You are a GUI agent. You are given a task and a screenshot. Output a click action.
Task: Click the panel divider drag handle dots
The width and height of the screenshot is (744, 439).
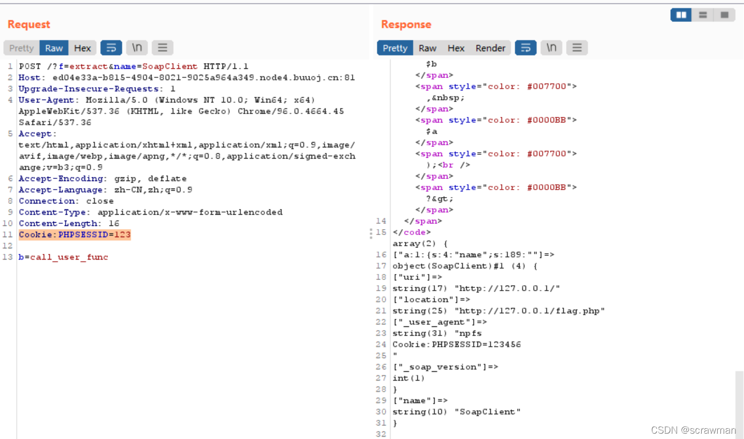point(371,233)
